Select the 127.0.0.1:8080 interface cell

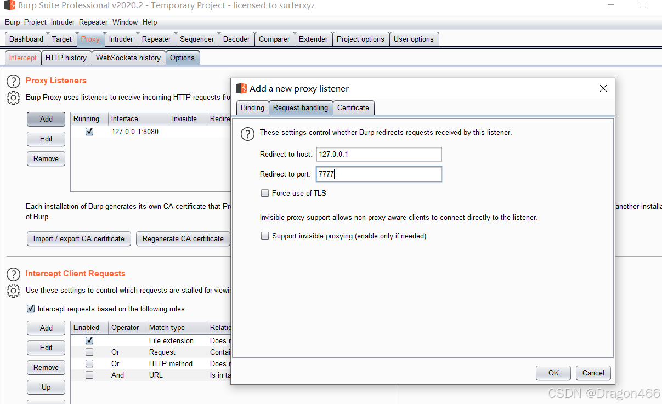coord(138,132)
